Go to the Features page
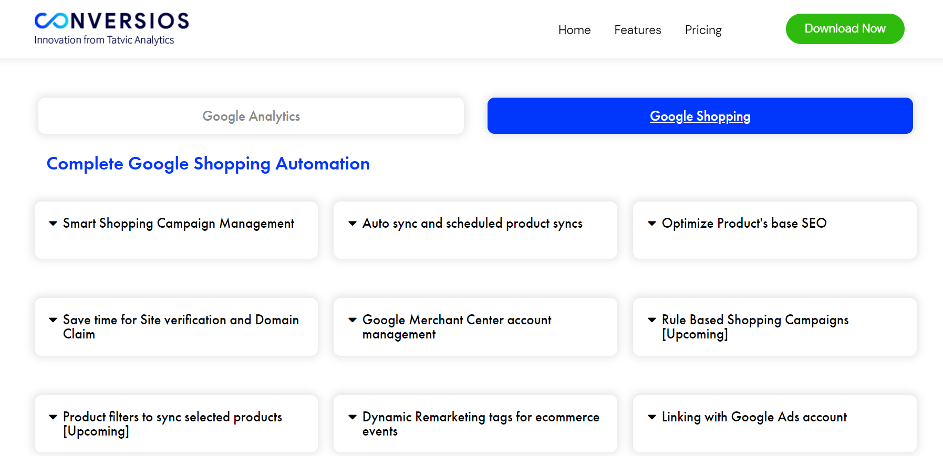Viewport: 943px width, 456px height. pos(637,30)
